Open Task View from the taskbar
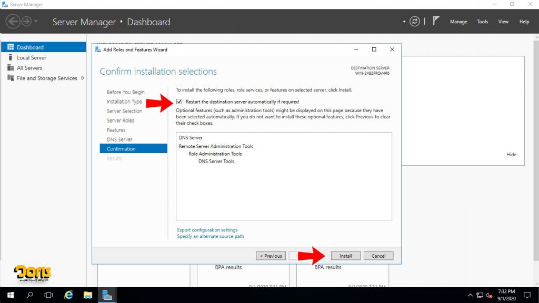Screen dimensions: 539x303 tap(48, 295)
